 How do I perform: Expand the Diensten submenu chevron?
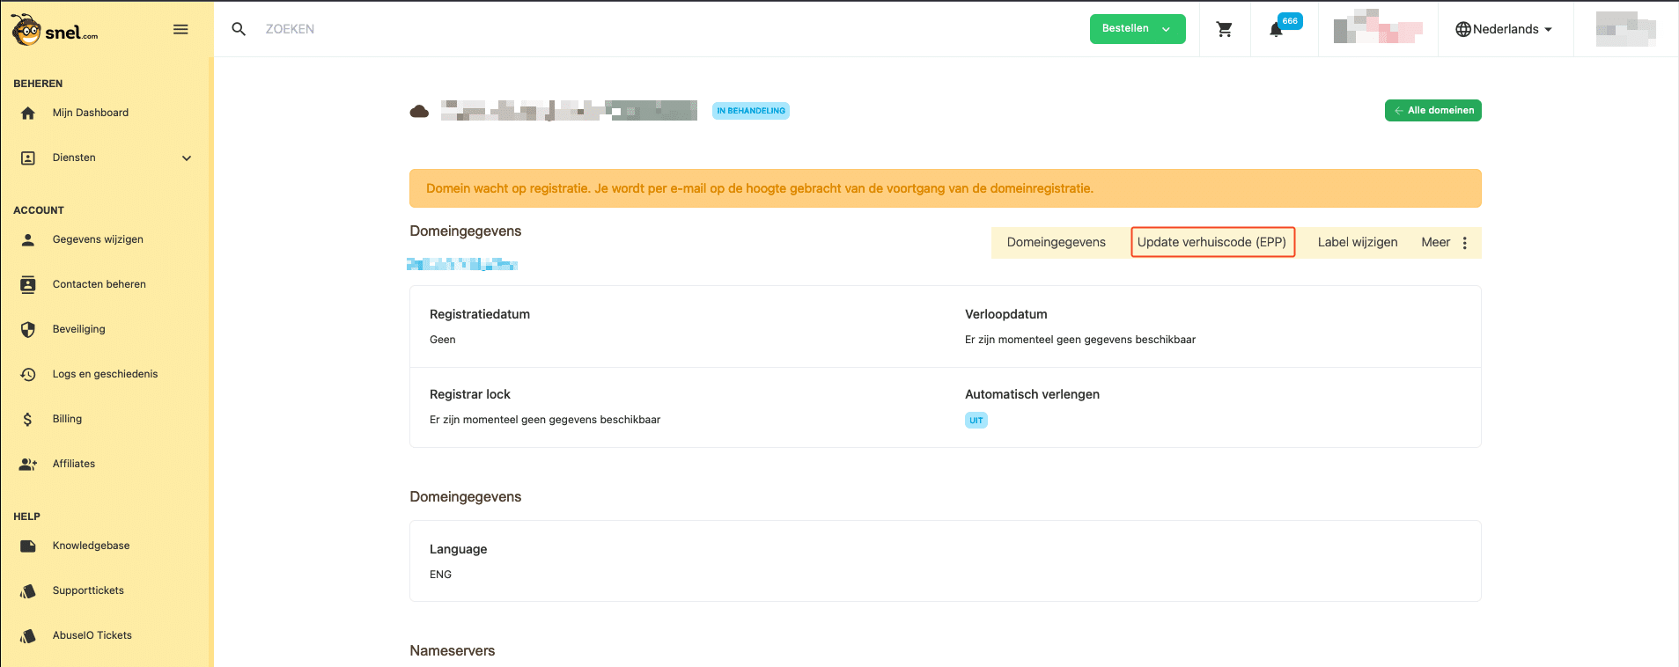[187, 158]
